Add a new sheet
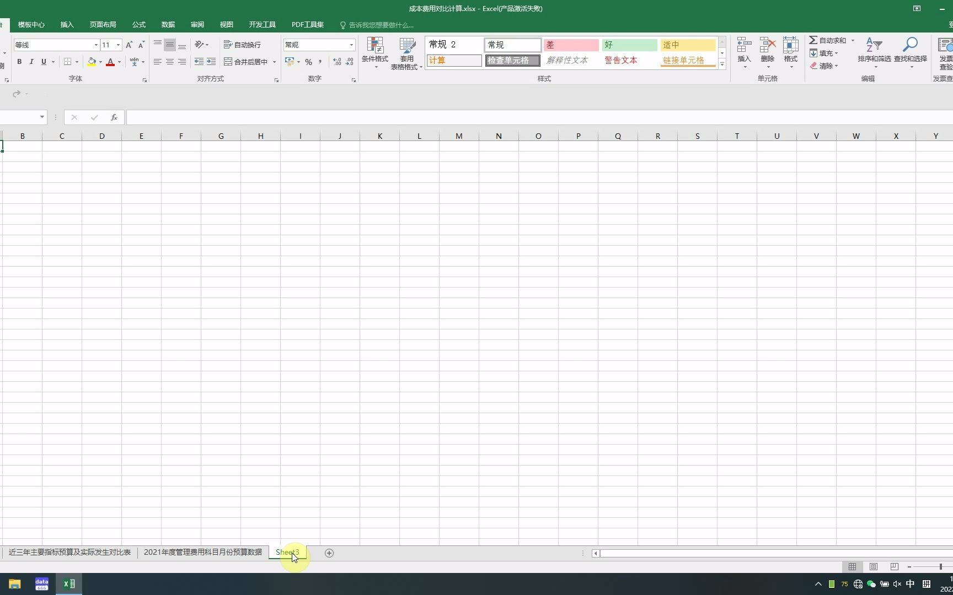 (329, 553)
